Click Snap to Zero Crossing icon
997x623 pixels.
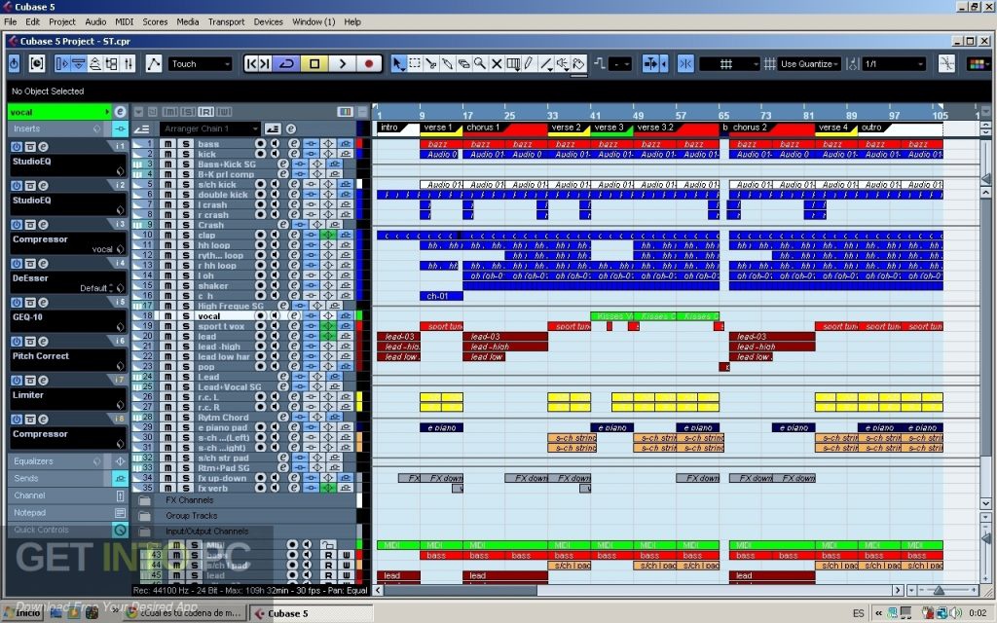click(946, 63)
